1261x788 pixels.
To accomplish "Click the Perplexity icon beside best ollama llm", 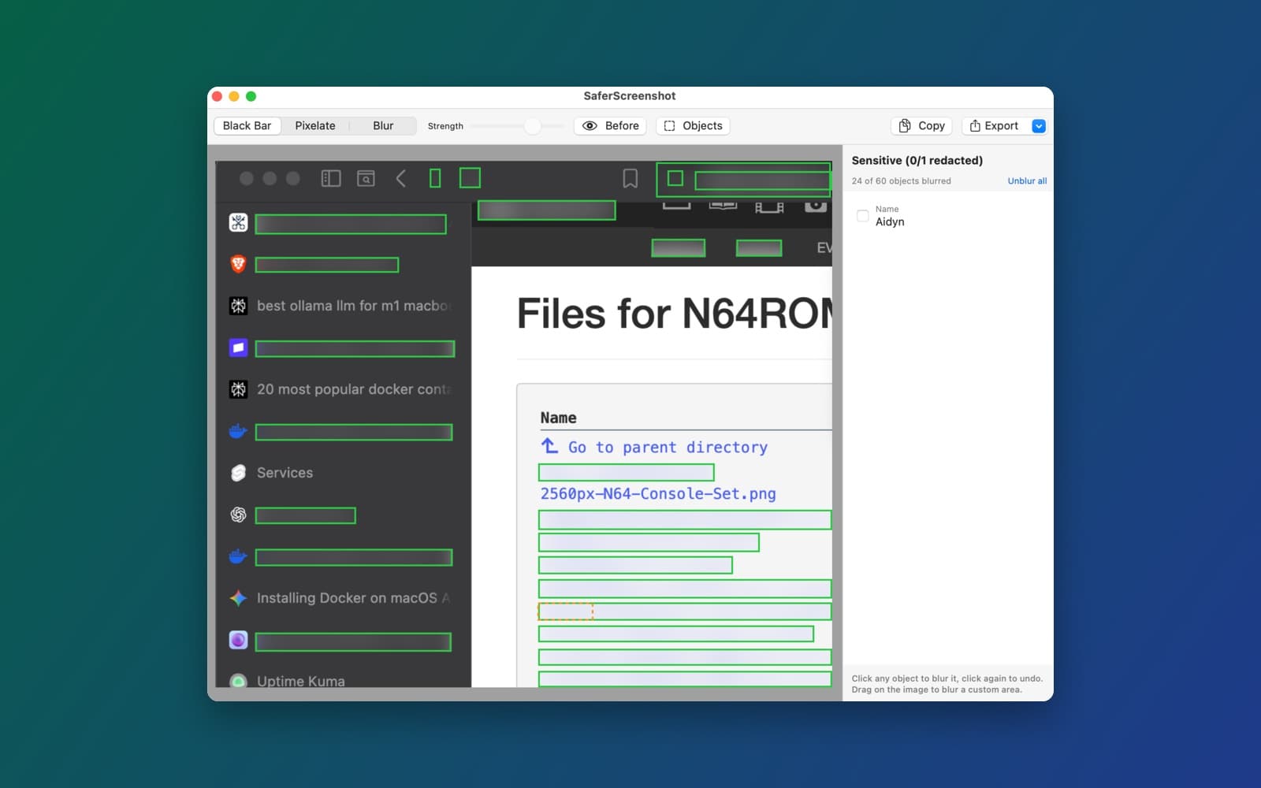I will 238,306.
